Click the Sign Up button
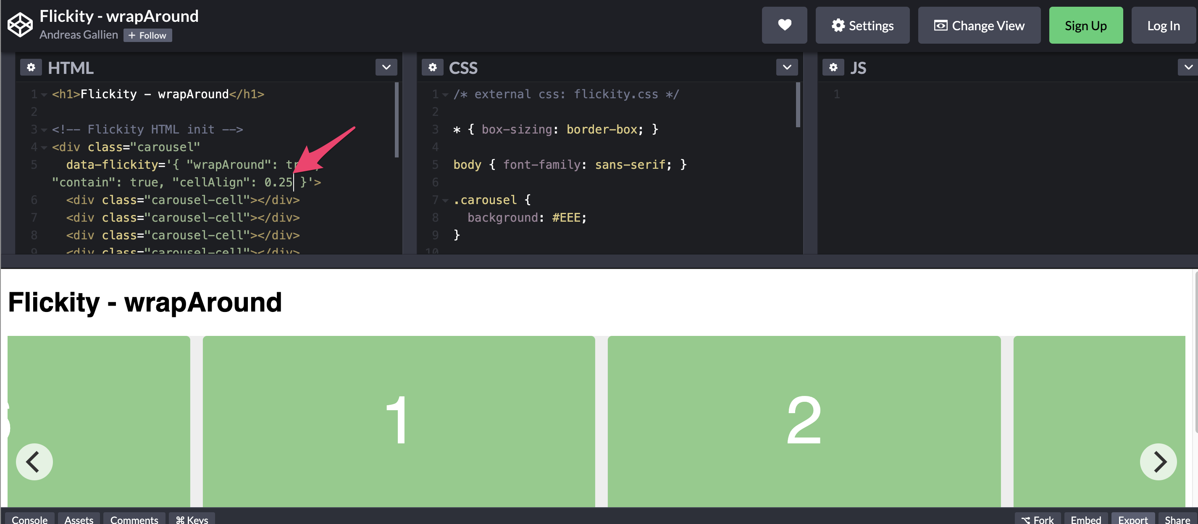Screen dimensions: 1198x524 pos(1086,25)
